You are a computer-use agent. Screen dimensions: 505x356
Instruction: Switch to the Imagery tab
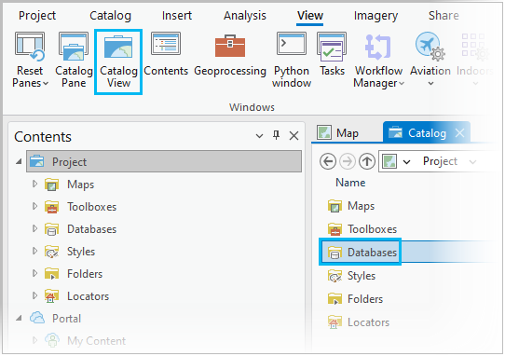point(375,16)
